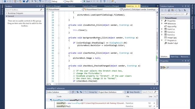Open the Data Sources side tab
This screenshot has height=109, width=195.
pos(2,9)
